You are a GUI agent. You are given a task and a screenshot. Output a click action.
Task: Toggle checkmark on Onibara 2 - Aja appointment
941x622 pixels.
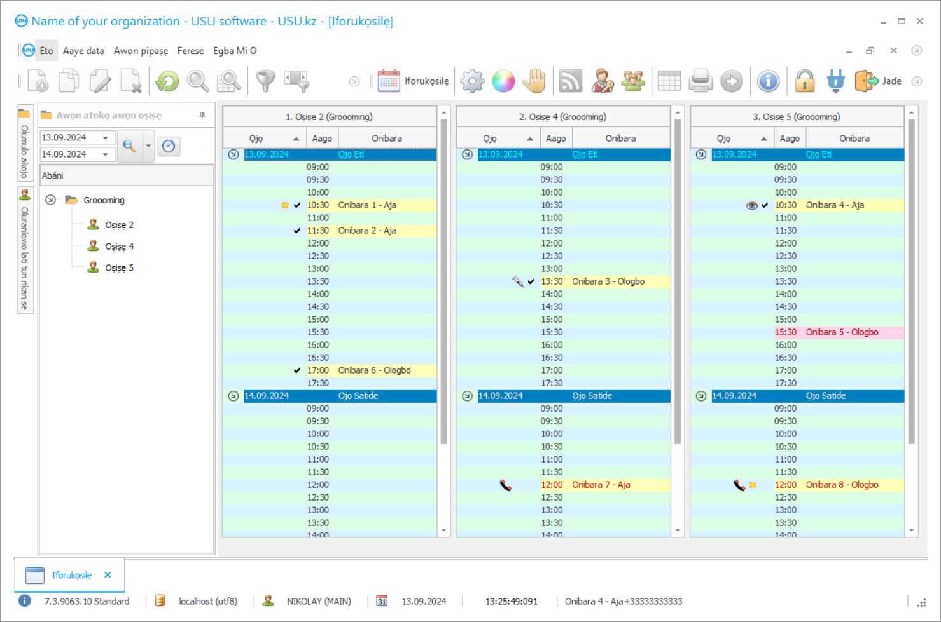pyautogui.click(x=297, y=231)
